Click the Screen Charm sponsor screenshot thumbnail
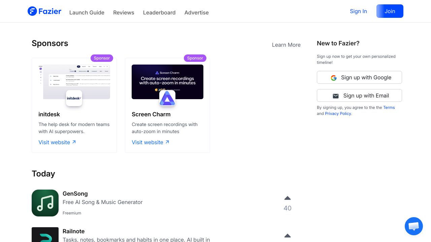Screen dimensions: 431x242 click(x=167, y=82)
